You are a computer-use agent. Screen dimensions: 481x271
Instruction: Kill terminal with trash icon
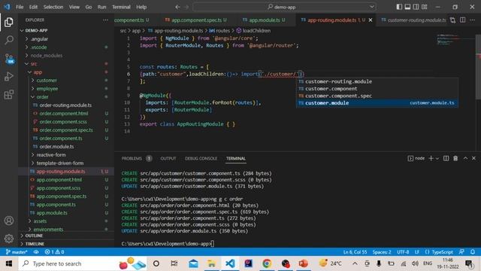coord(455,158)
